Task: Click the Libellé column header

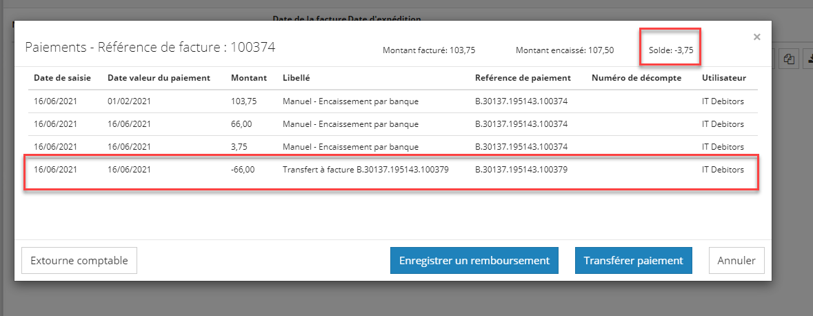Action: pyautogui.click(x=296, y=78)
